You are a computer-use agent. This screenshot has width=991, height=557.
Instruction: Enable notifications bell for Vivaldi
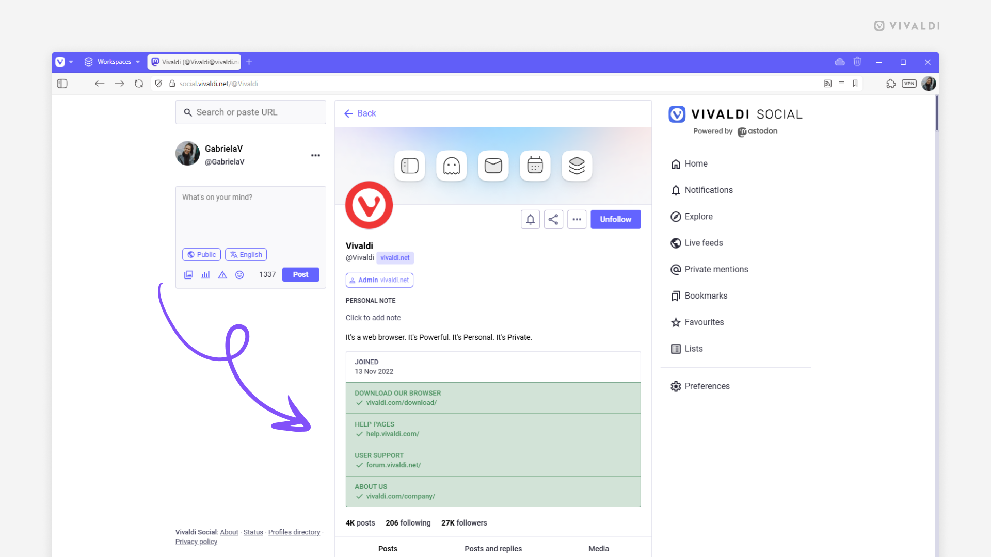point(530,219)
